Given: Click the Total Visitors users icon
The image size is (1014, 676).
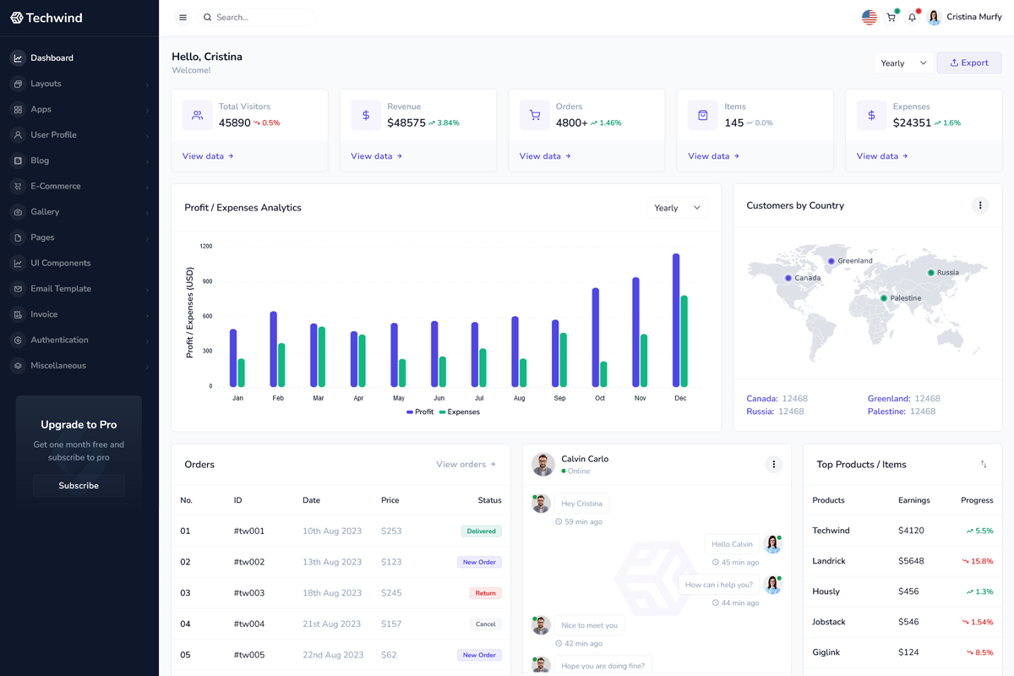Looking at the screenshot, I should point(197,115).
